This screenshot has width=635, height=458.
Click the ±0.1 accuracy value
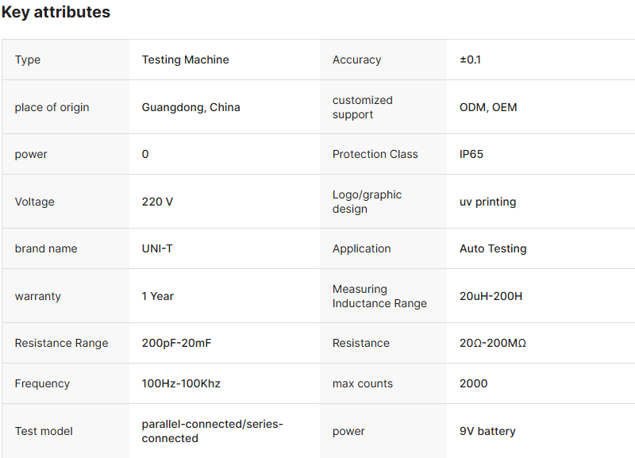point(470,60)
